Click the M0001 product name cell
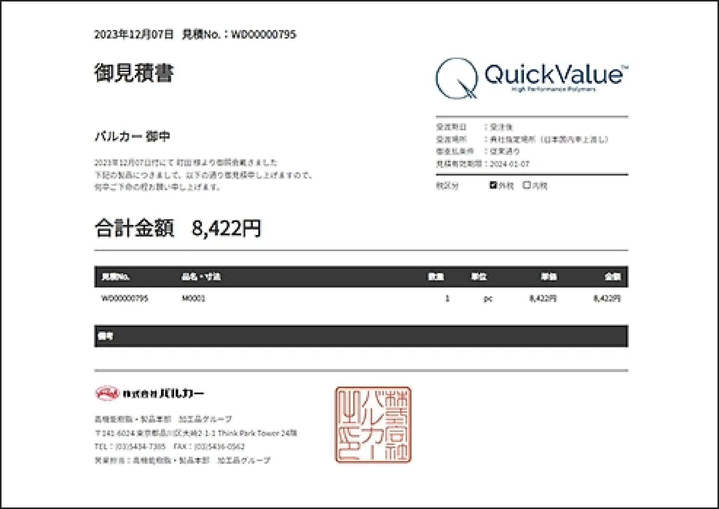The image size is (719, 509). click(193, 298)
